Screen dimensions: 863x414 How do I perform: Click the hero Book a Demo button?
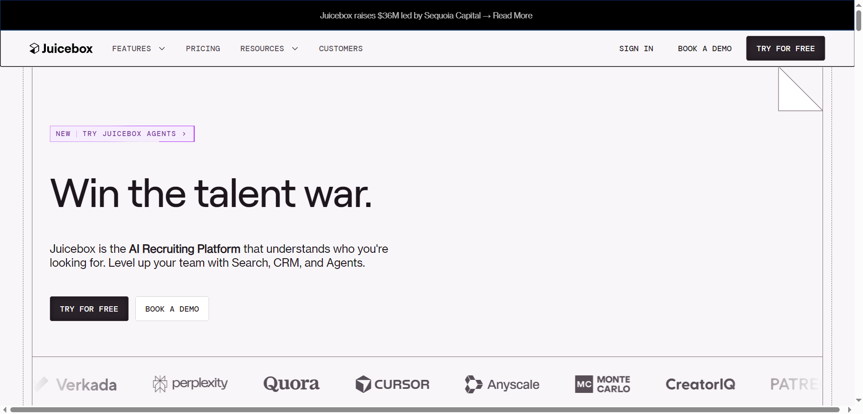pyautogui.click(x=172, y=308)
